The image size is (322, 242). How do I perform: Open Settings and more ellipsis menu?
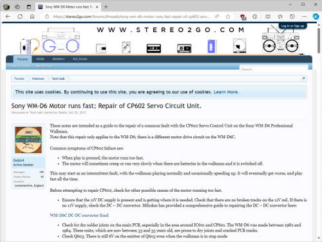(x=304, y=17)
